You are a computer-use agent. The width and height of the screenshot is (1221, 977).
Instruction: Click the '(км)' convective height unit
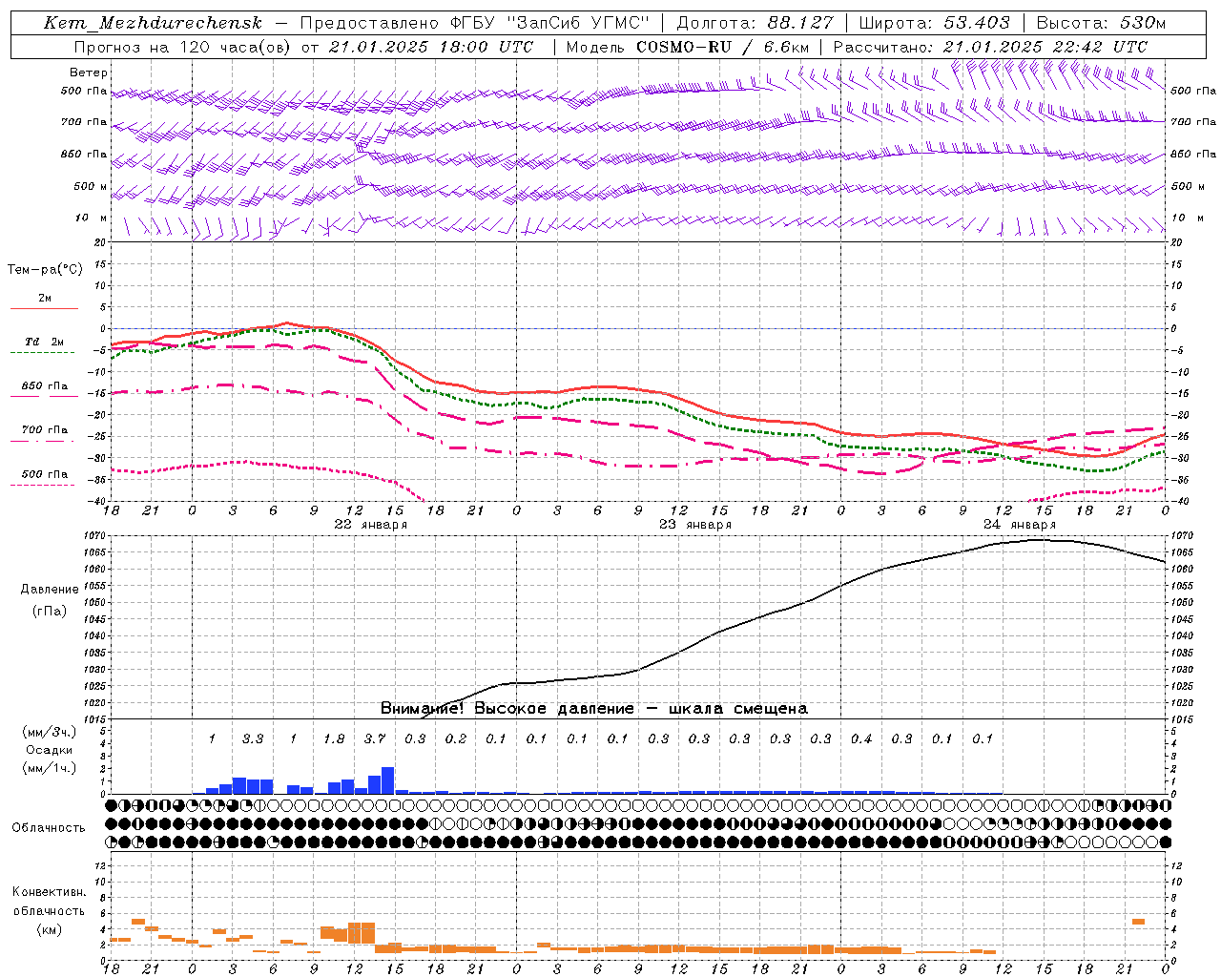click(x=50, y=929)
